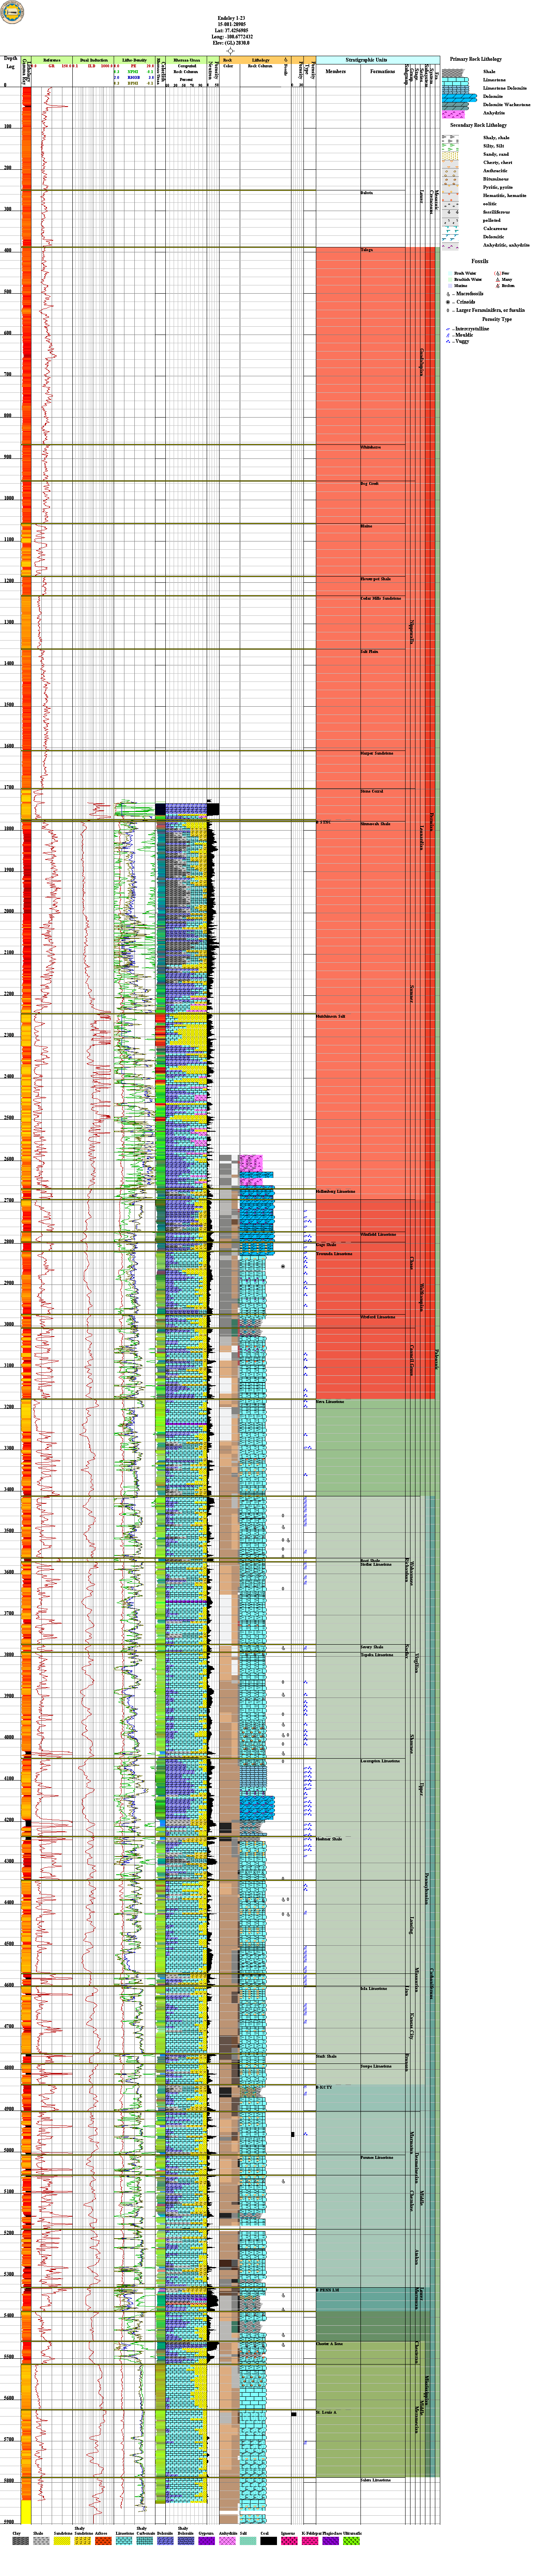Image resolution: width=537 pixels, height=2576 pixels.
Task: Click the 'Members' column header
Action: tap(336, 72)
